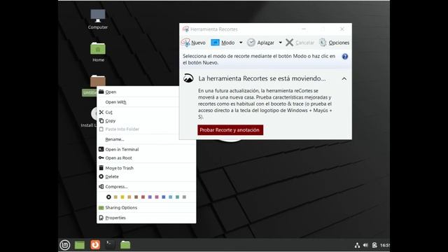Collapse the moving notice chevron

click(344, 78)
